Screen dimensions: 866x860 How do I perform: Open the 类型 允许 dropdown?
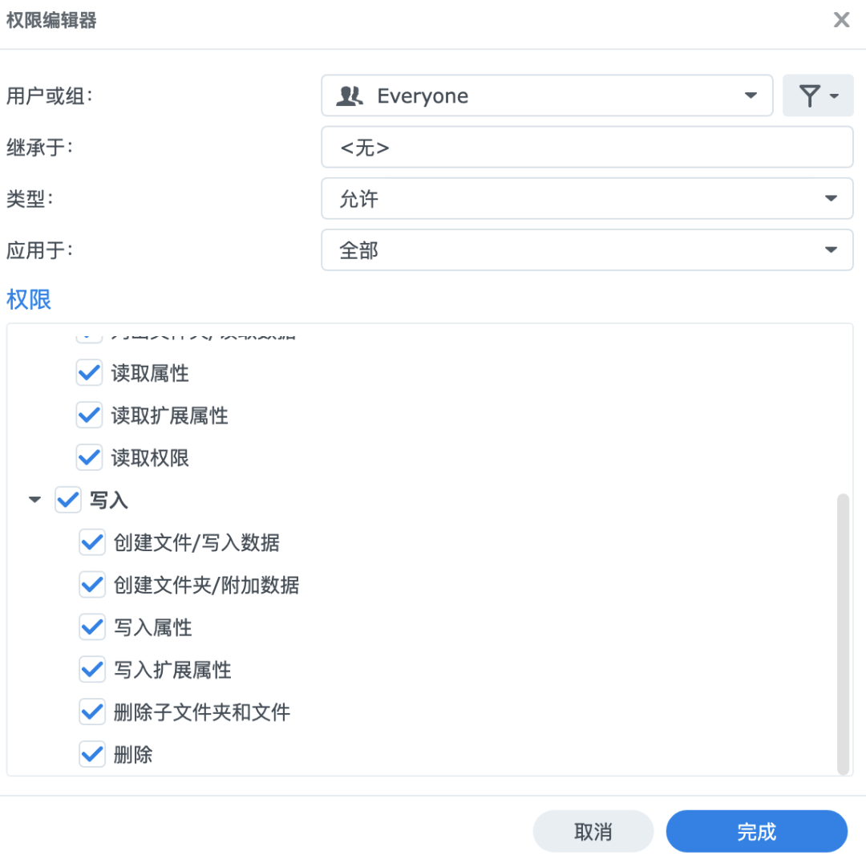pos(830,199)
